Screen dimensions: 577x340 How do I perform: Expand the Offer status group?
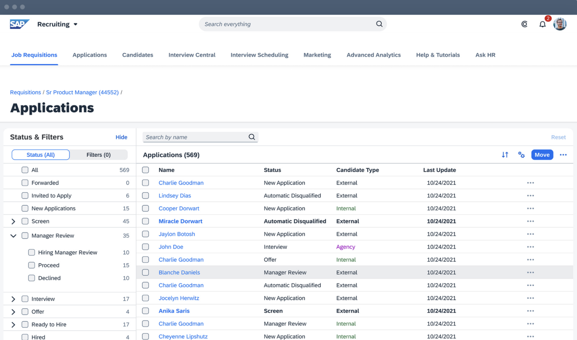coord(13,312)
